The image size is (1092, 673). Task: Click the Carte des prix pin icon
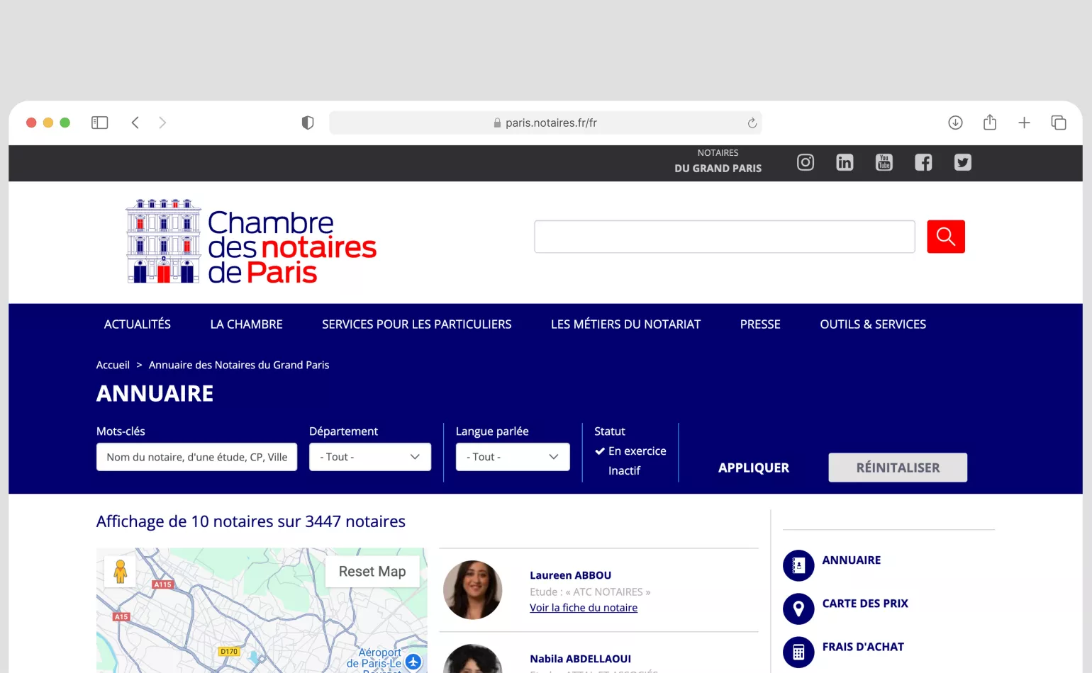[798, 609]
